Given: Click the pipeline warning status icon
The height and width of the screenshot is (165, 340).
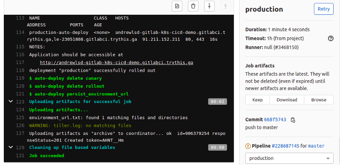Looking at the screenshot, I should click(x=248, y=146).
